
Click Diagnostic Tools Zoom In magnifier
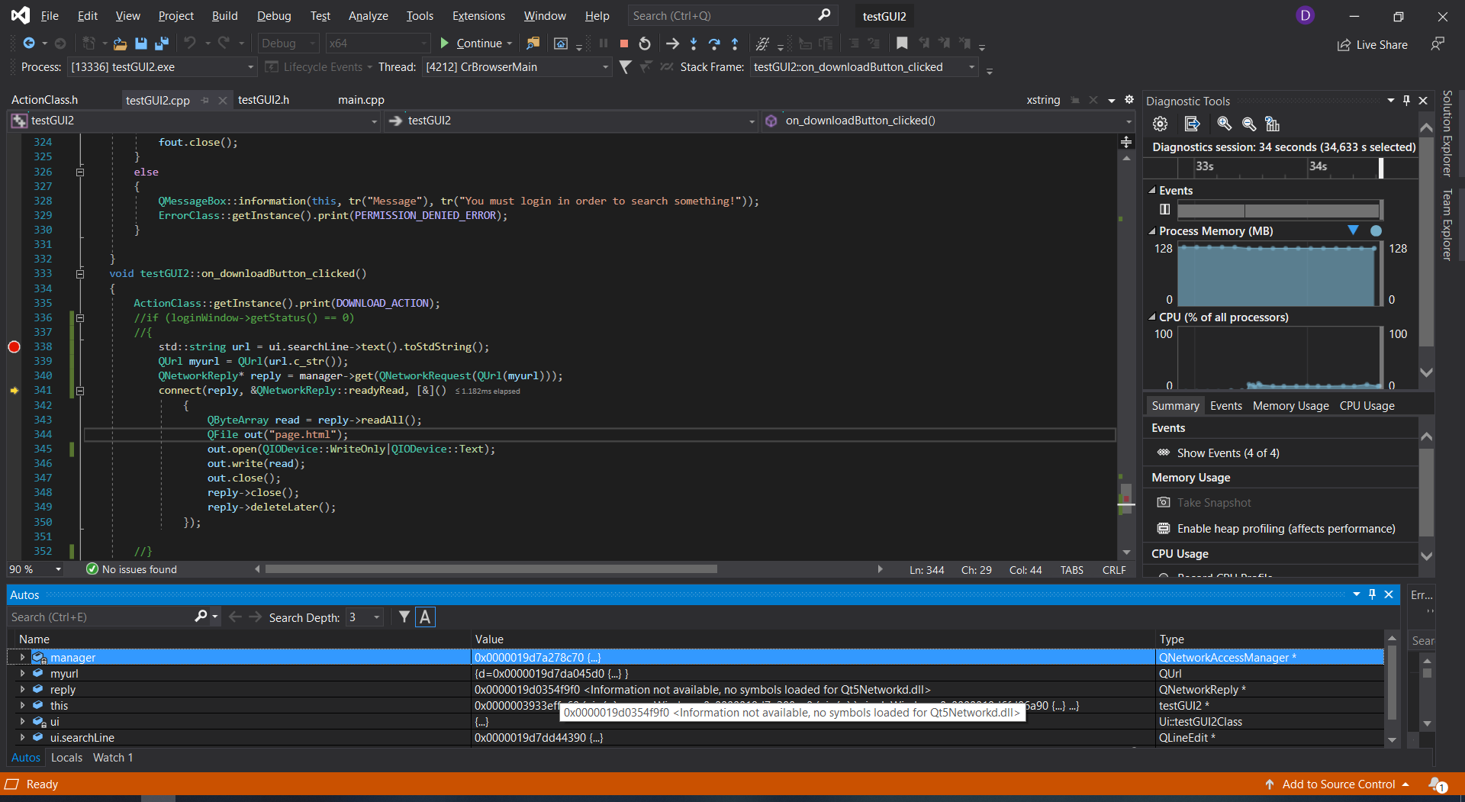[x=1224, y=124]
